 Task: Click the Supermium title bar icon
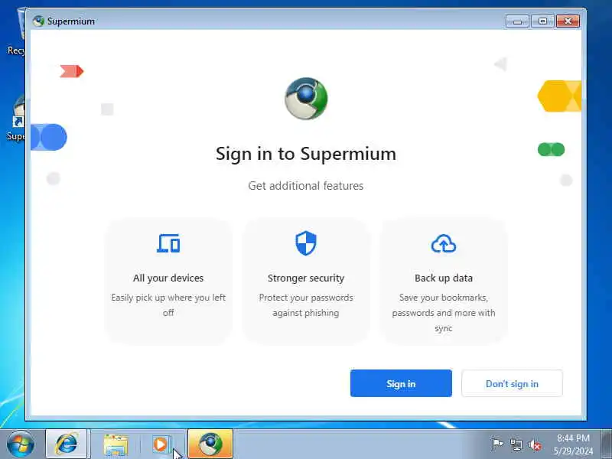39,21
